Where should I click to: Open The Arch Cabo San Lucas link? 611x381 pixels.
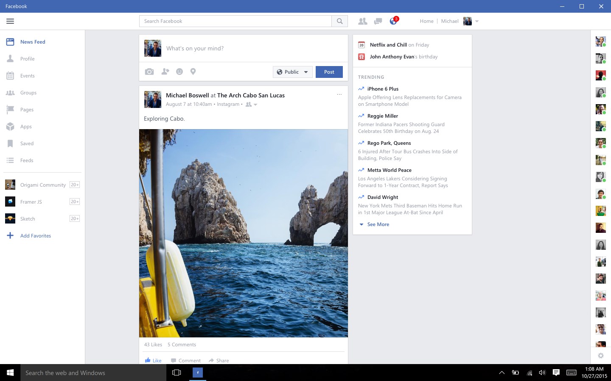click(x=251, y=95)
